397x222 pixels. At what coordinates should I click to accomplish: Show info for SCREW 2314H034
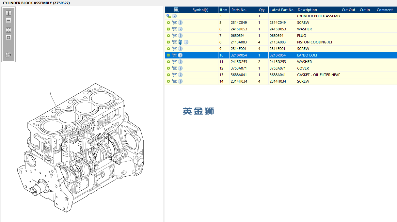(x=180, y=81)
